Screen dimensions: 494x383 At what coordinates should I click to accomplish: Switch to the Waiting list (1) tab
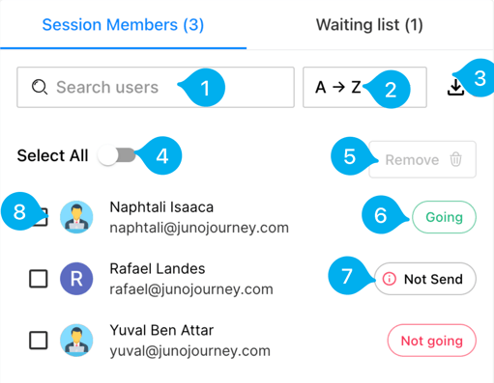369,25
